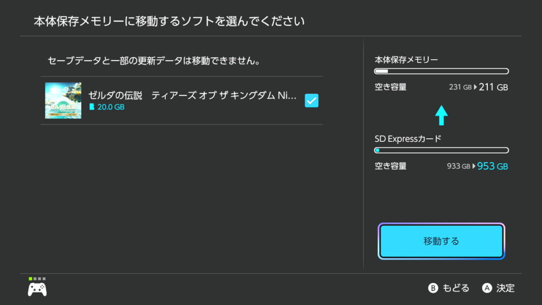Image resolution: width=542 pixels, height=305 pixels.
Task: Click the Zelda Tears of the Kingdom thumbnail
Action: (63, 101)
